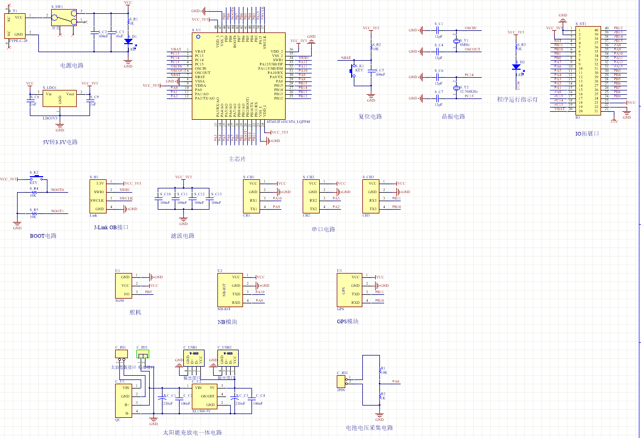Click the 'NB模块' label
Image resolution: width=641 pixels, height=438 pixels.
click(227, 322)
